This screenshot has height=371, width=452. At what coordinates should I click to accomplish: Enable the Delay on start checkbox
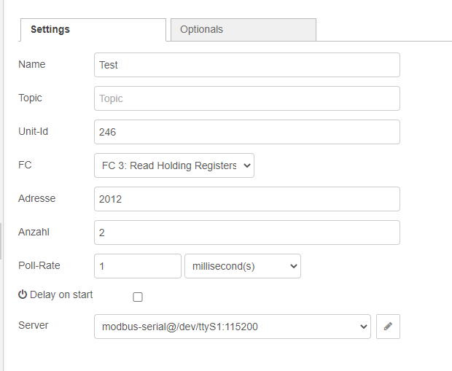pyautogui.click(x=138, y=297)
